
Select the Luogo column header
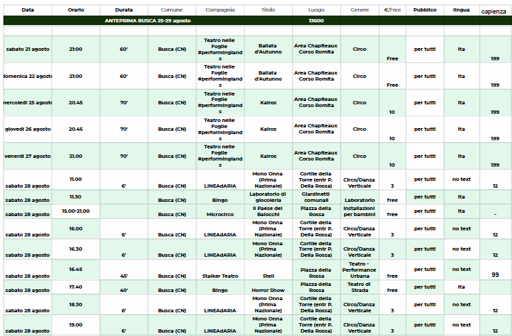coord(316,10)
